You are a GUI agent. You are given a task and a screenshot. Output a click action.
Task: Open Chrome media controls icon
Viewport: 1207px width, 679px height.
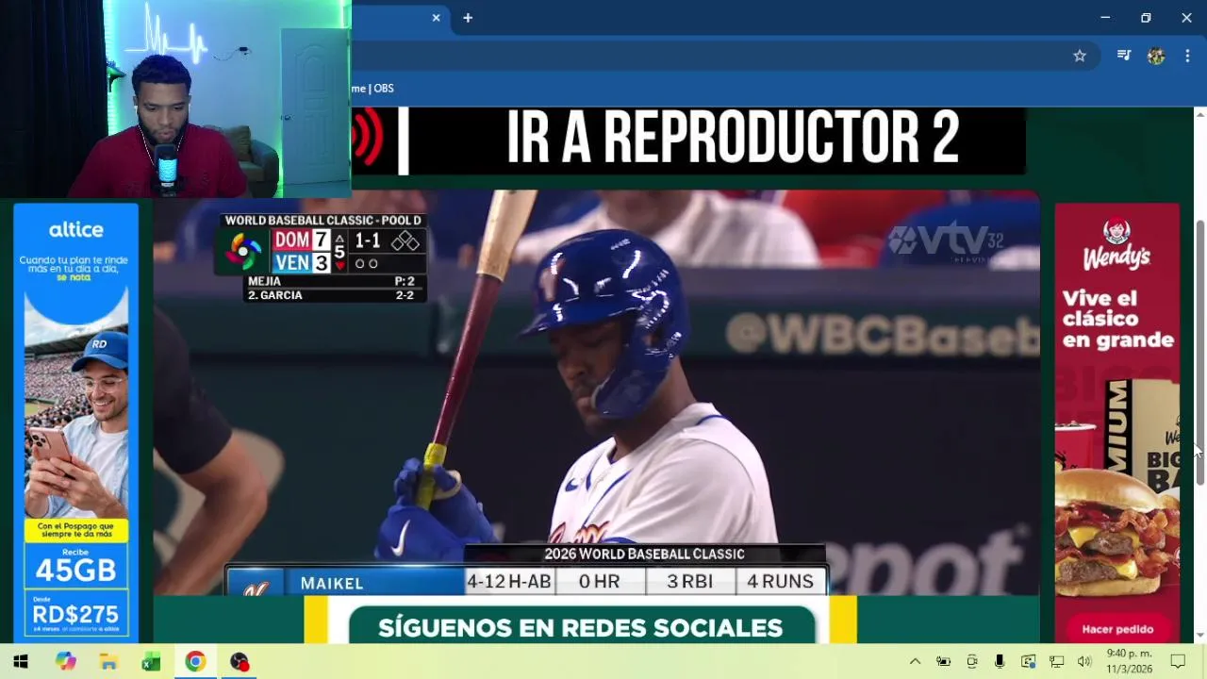click(x=1124, y=56)
